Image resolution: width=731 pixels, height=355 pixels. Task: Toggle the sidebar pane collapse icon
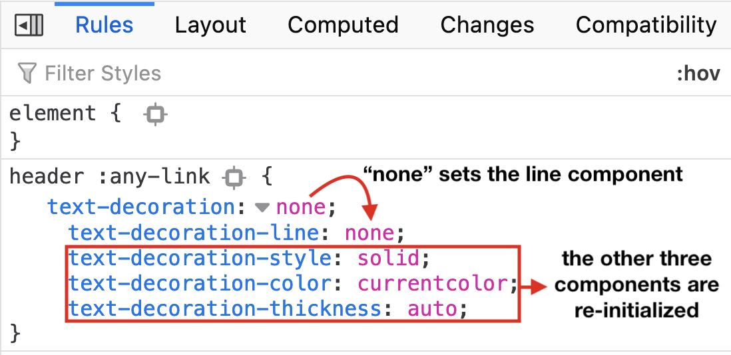(29, 26)
